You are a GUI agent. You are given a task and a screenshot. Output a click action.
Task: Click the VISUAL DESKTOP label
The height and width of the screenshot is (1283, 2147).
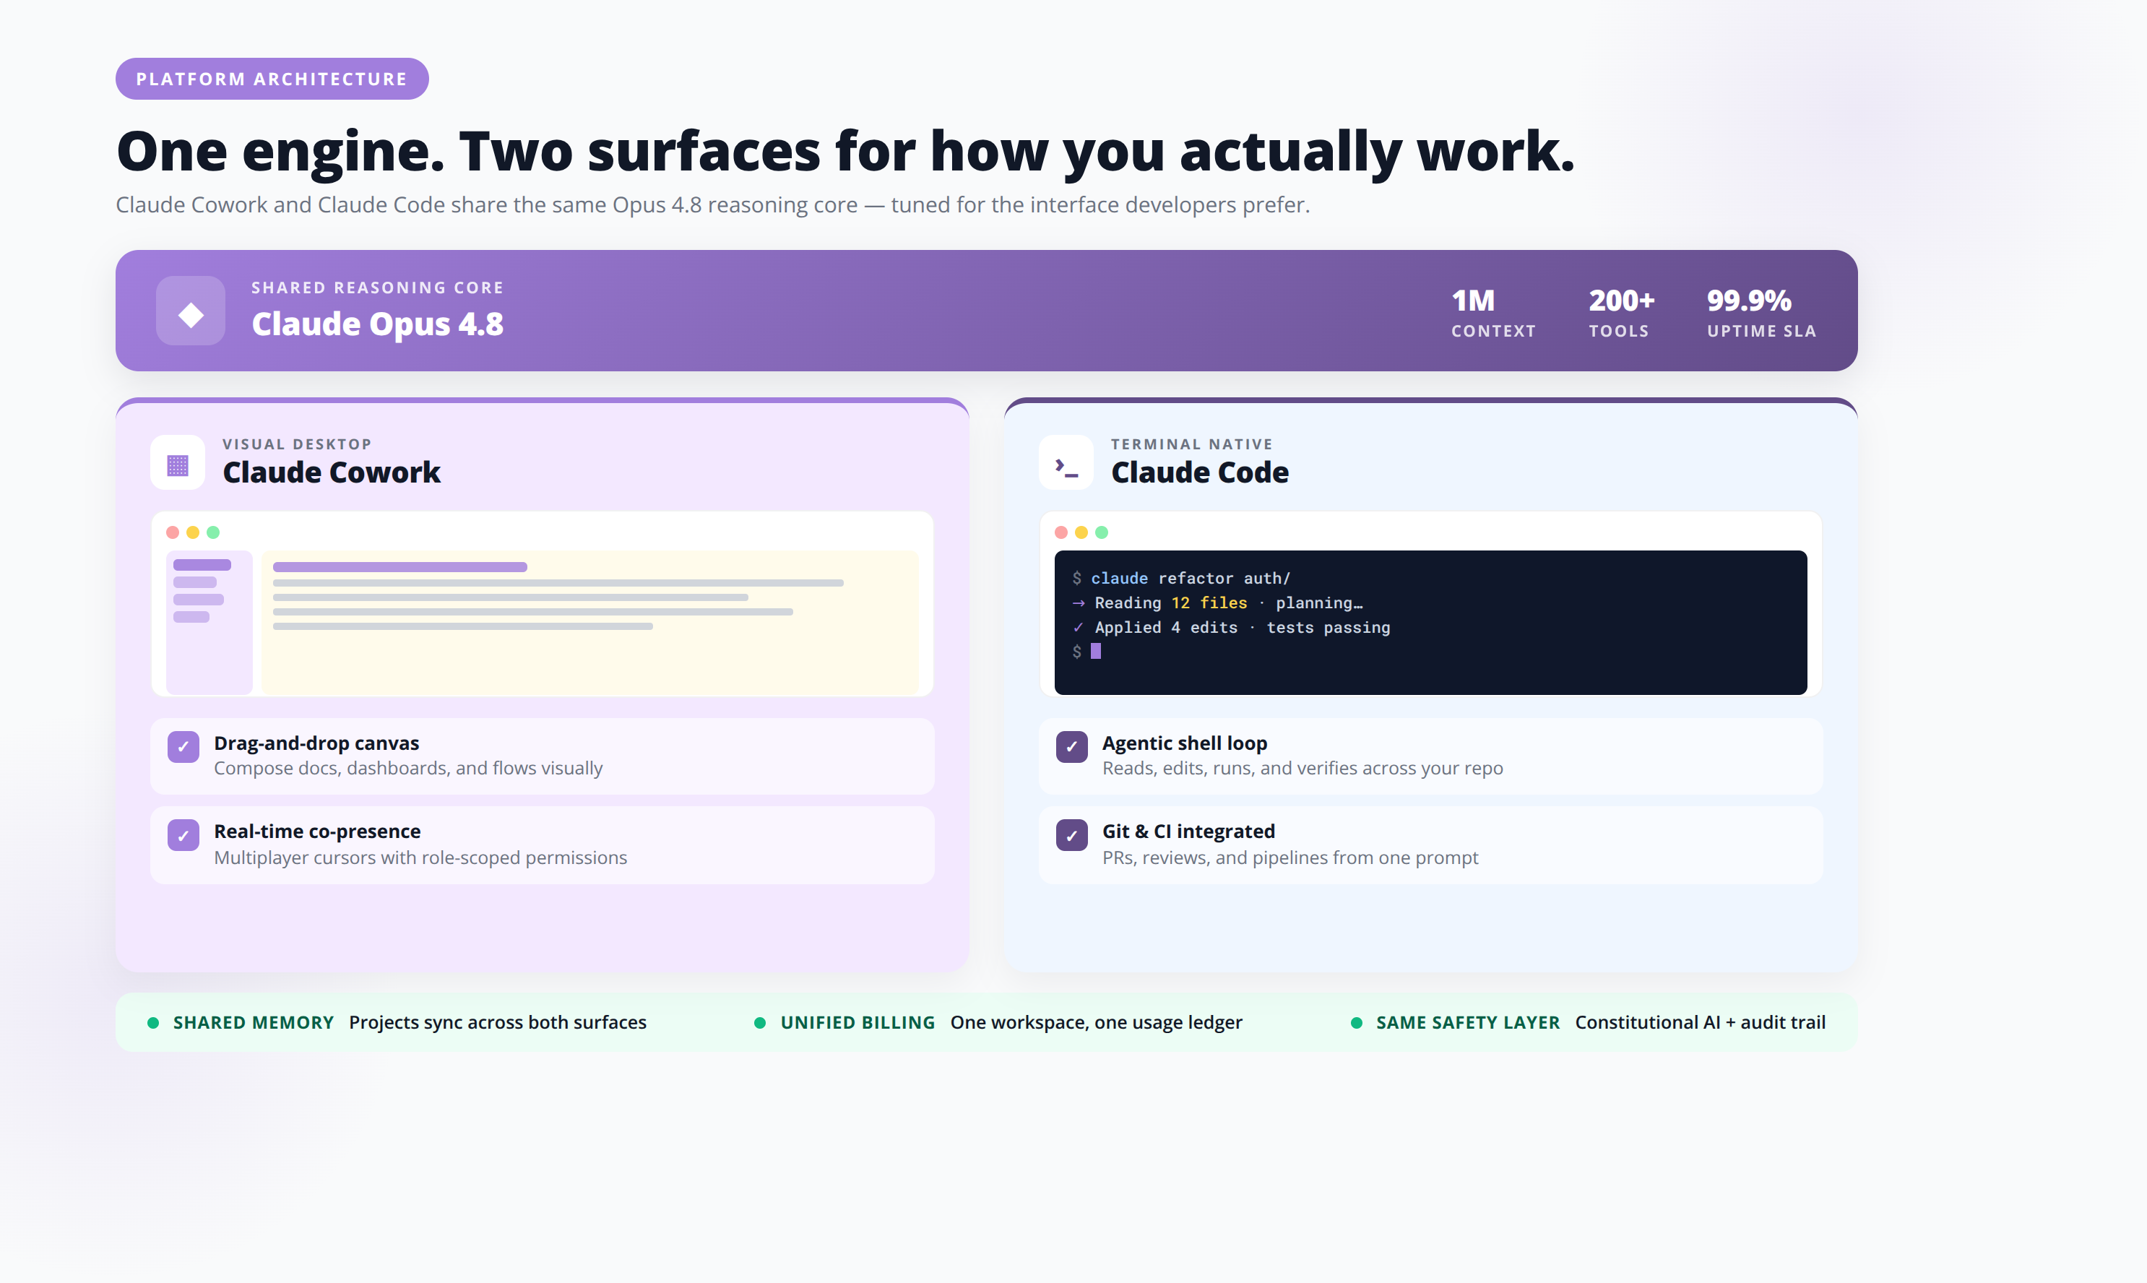(298, 444)
